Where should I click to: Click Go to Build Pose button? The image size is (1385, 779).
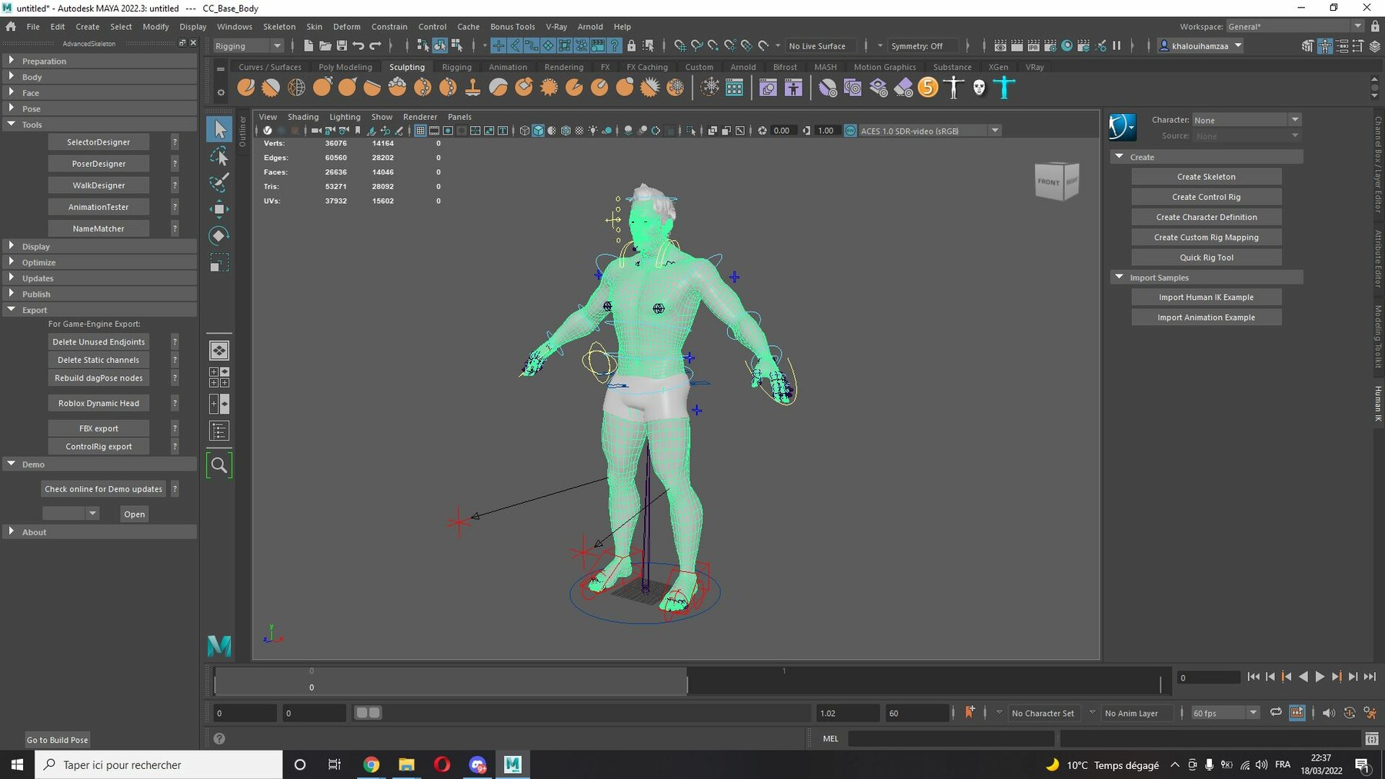tap(58, 740)
